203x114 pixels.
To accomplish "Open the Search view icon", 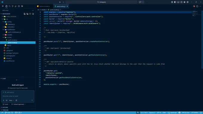I will point(10,6).
